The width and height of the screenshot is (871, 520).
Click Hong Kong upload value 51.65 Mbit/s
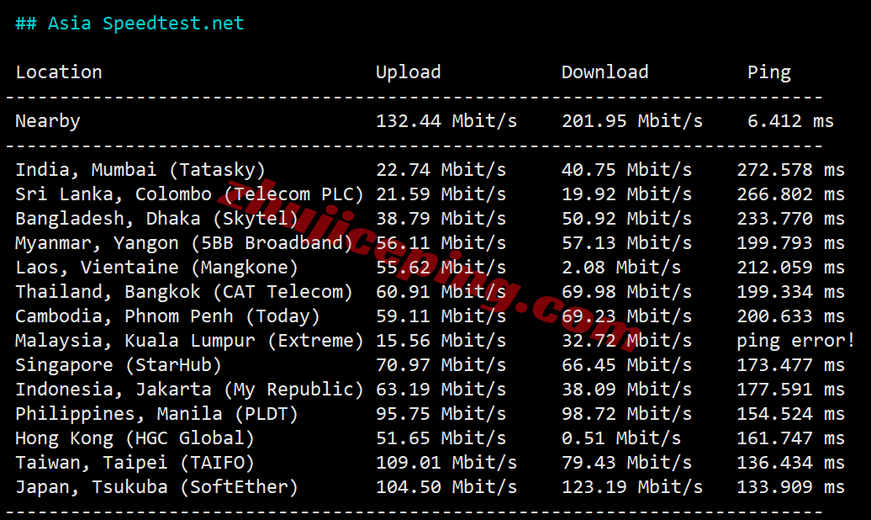tap(441, 438)
